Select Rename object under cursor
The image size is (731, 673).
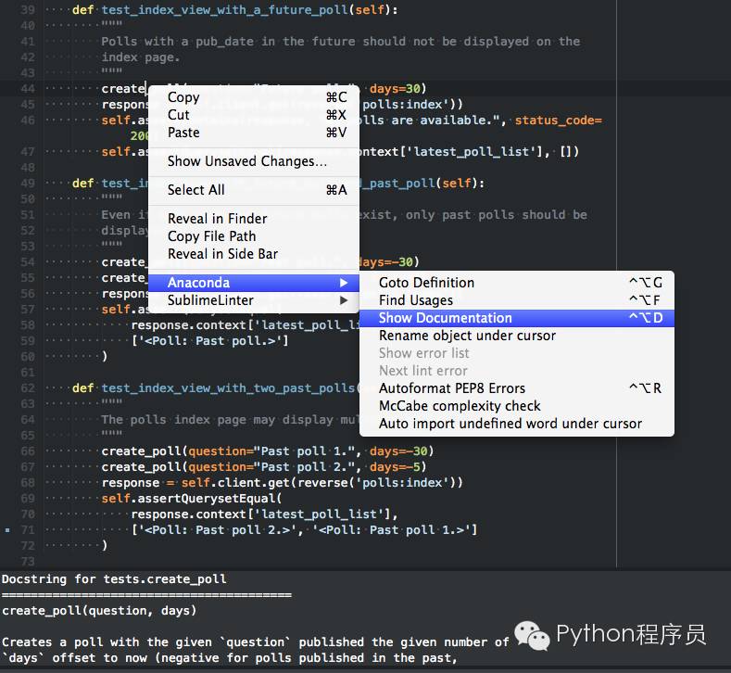click(517, 336)
